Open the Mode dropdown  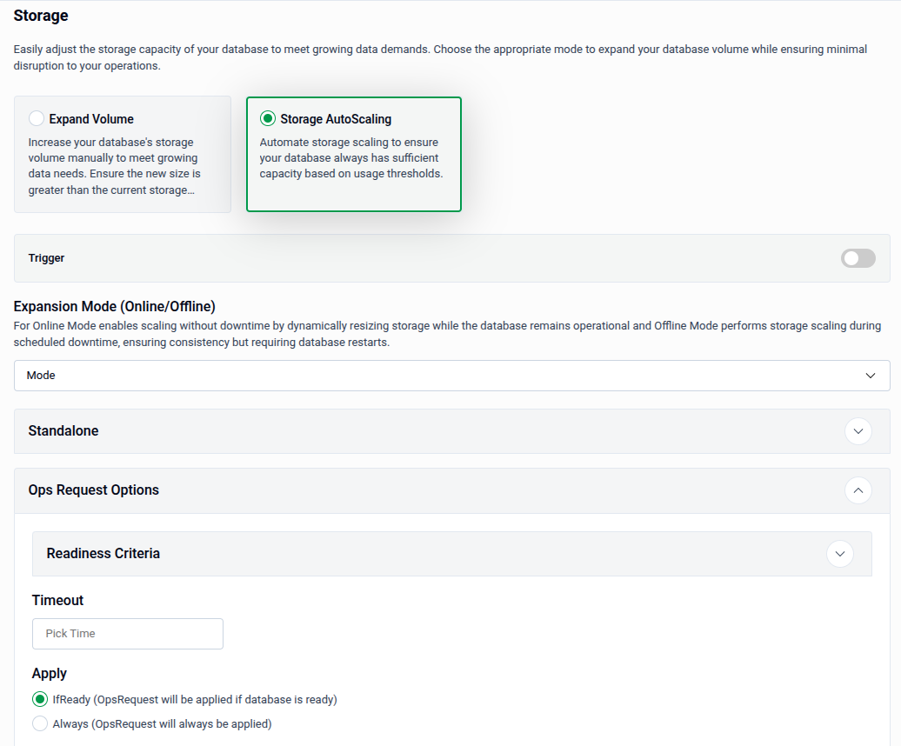coord(451,375)
